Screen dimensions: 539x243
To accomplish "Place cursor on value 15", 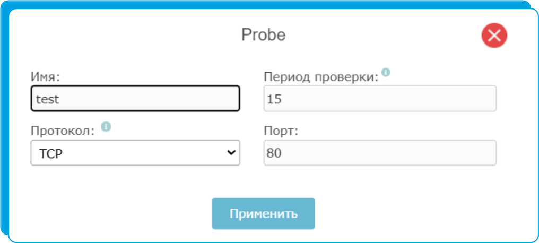I will 274,99.
